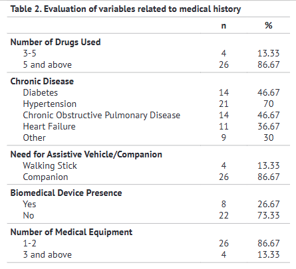Select the '3 and above' equipment row

coord(148,254)
